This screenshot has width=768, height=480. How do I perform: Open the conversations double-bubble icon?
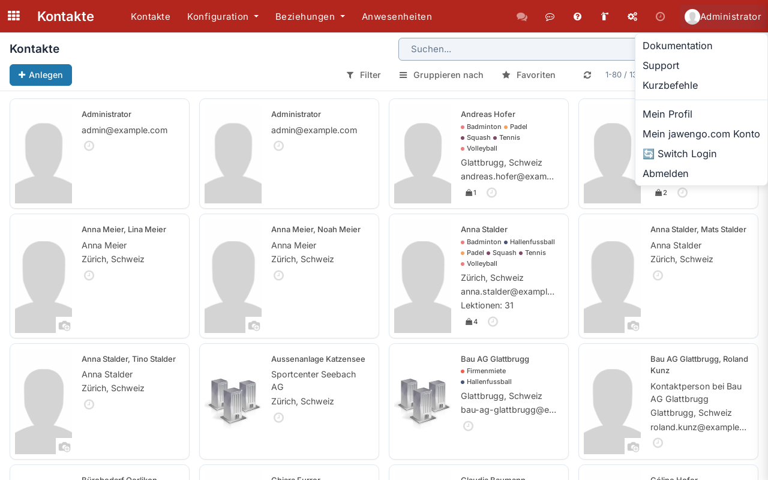point(522,17)
